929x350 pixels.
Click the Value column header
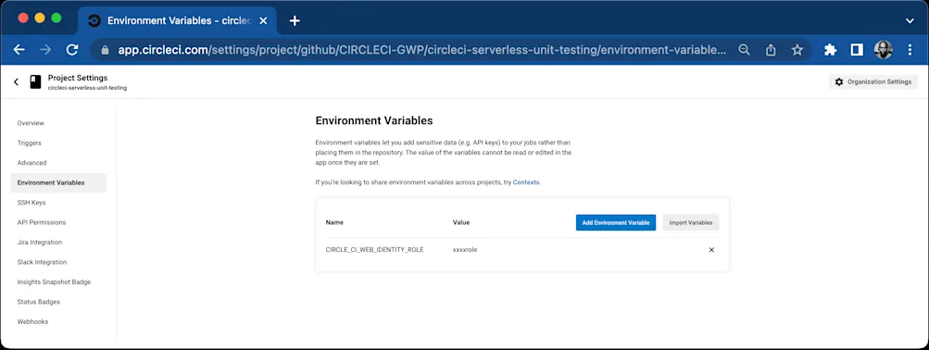pos(461,222)
